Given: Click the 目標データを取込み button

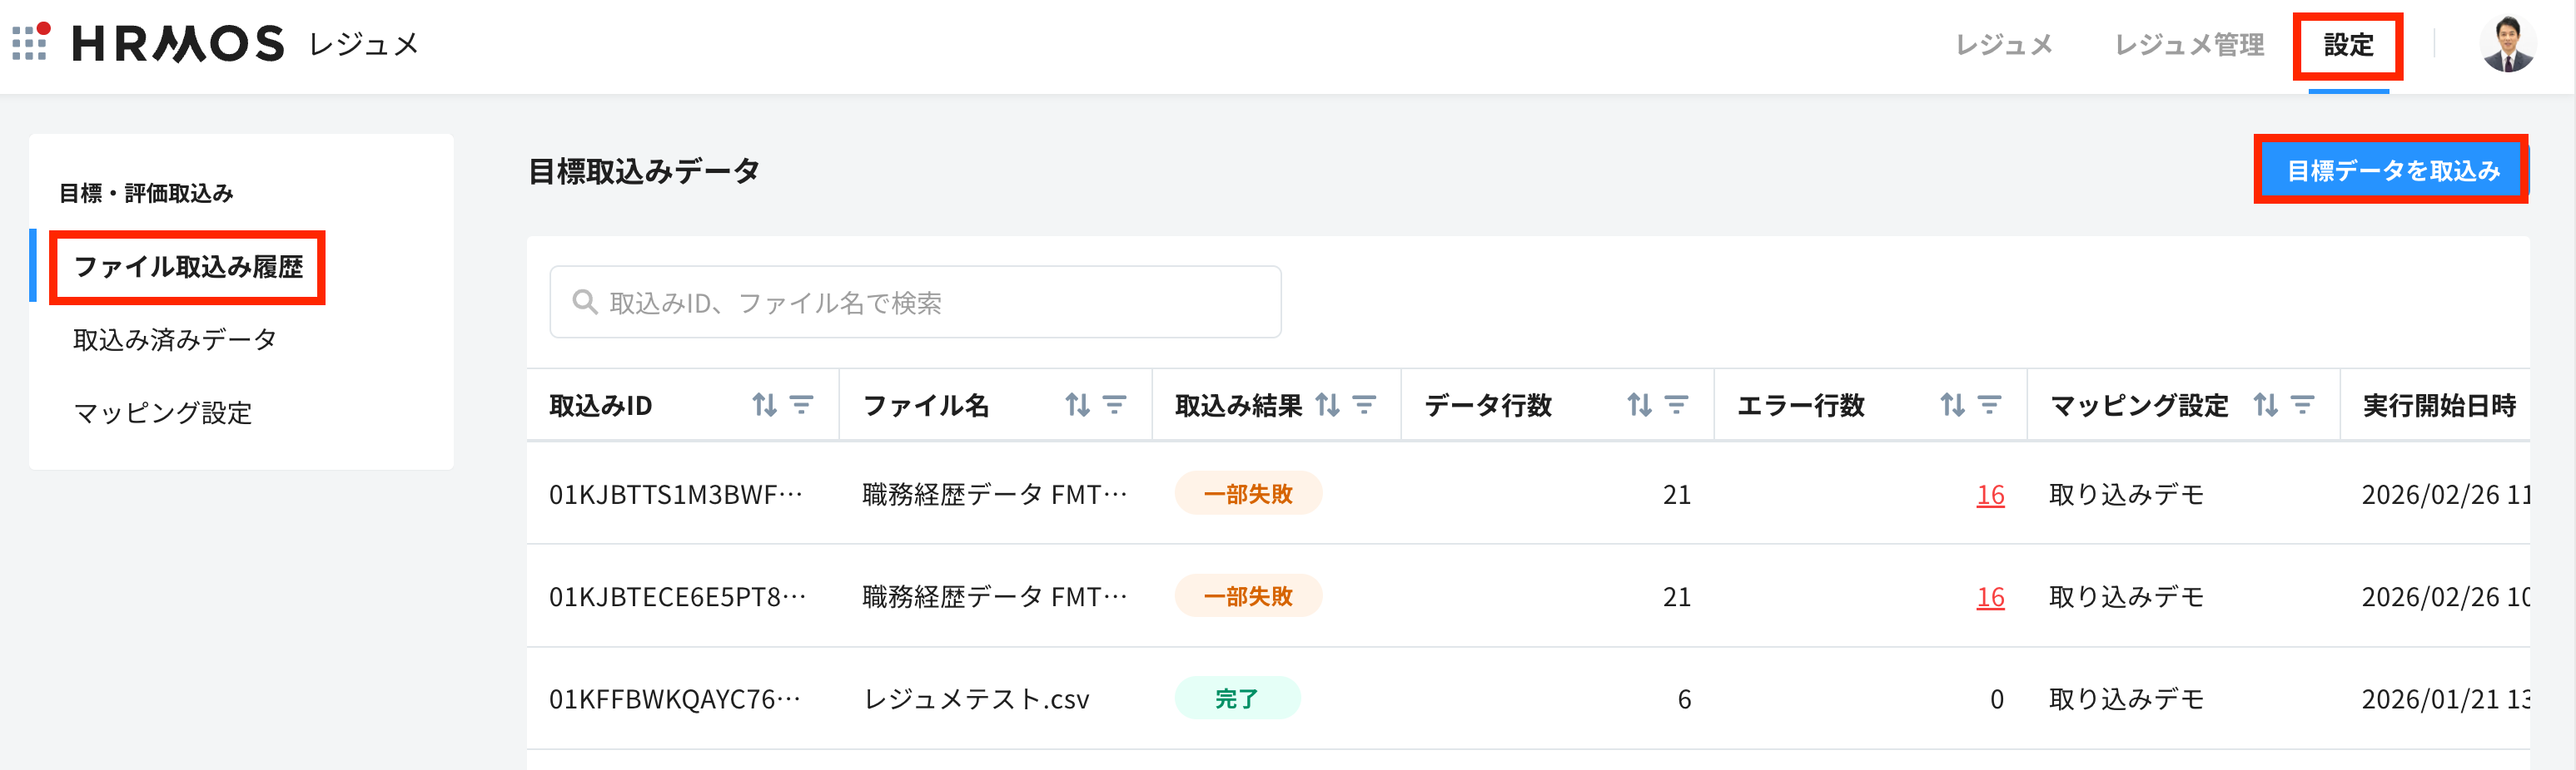Looking at the screenshot, I should pyautogui.click(x=2392, y=170).
